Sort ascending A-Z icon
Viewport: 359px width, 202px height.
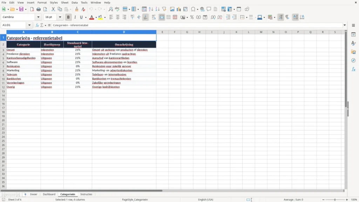coord(151,9)
